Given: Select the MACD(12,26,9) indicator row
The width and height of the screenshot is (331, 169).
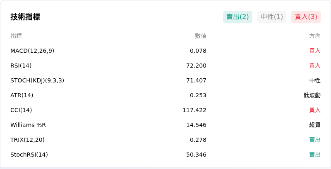Looking at the screenshot, I should coord(165,51).
